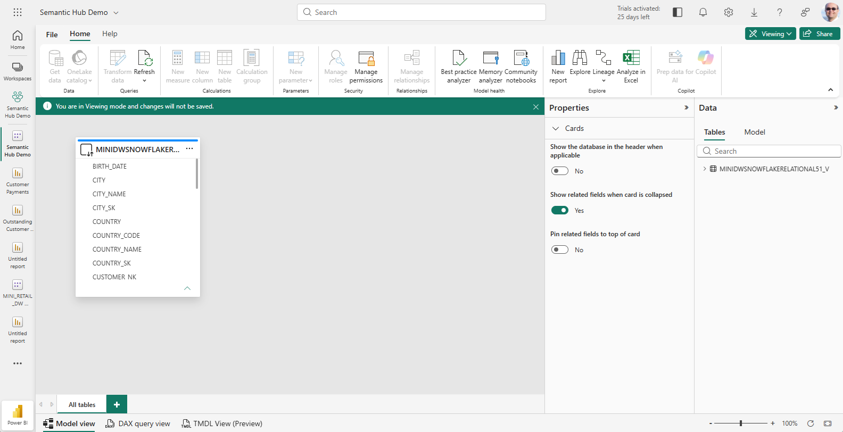
Task: Toggle Pin related fields to top
Action: 560,250
